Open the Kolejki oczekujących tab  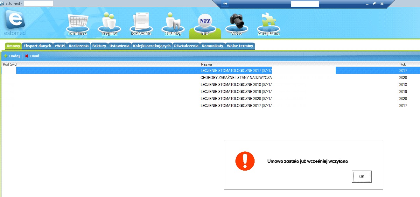click(x=152, y=46)
